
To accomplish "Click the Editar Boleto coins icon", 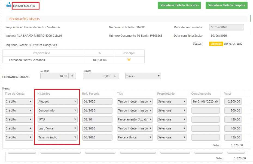I will pos(9,5).
